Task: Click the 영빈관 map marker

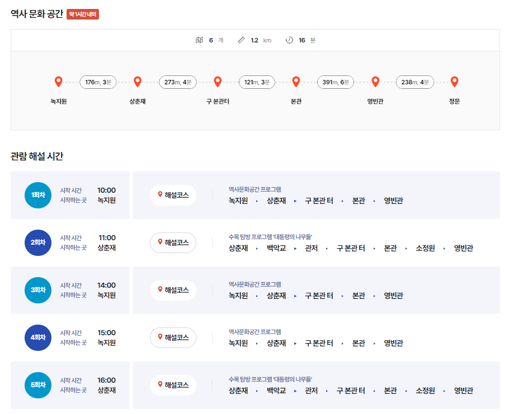Action: [375, 82]
